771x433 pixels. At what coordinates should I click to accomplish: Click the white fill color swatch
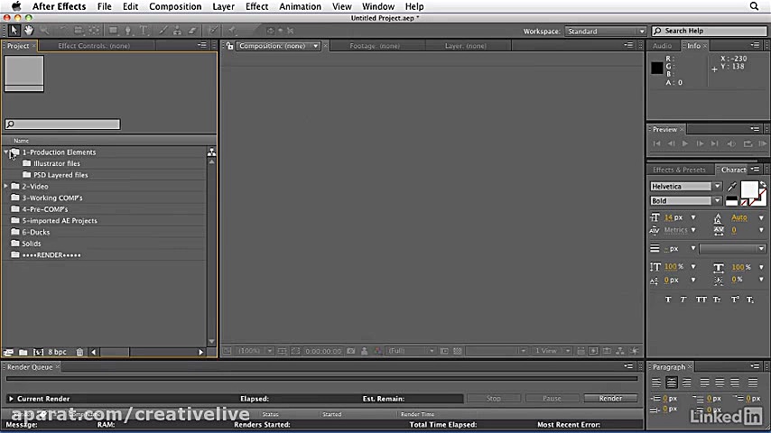click(x=748, y=189)
